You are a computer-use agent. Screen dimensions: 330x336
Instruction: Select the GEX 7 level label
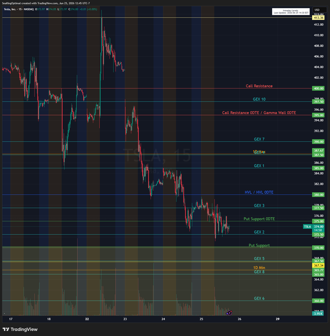click(x=259, y=139)
